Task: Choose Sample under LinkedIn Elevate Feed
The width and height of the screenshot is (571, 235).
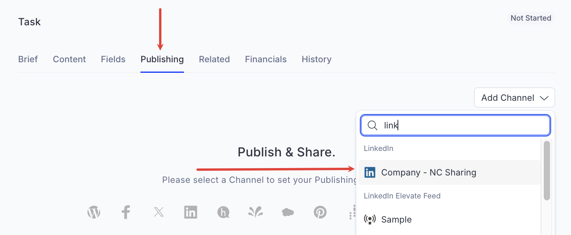Action: tap(396, 219)
